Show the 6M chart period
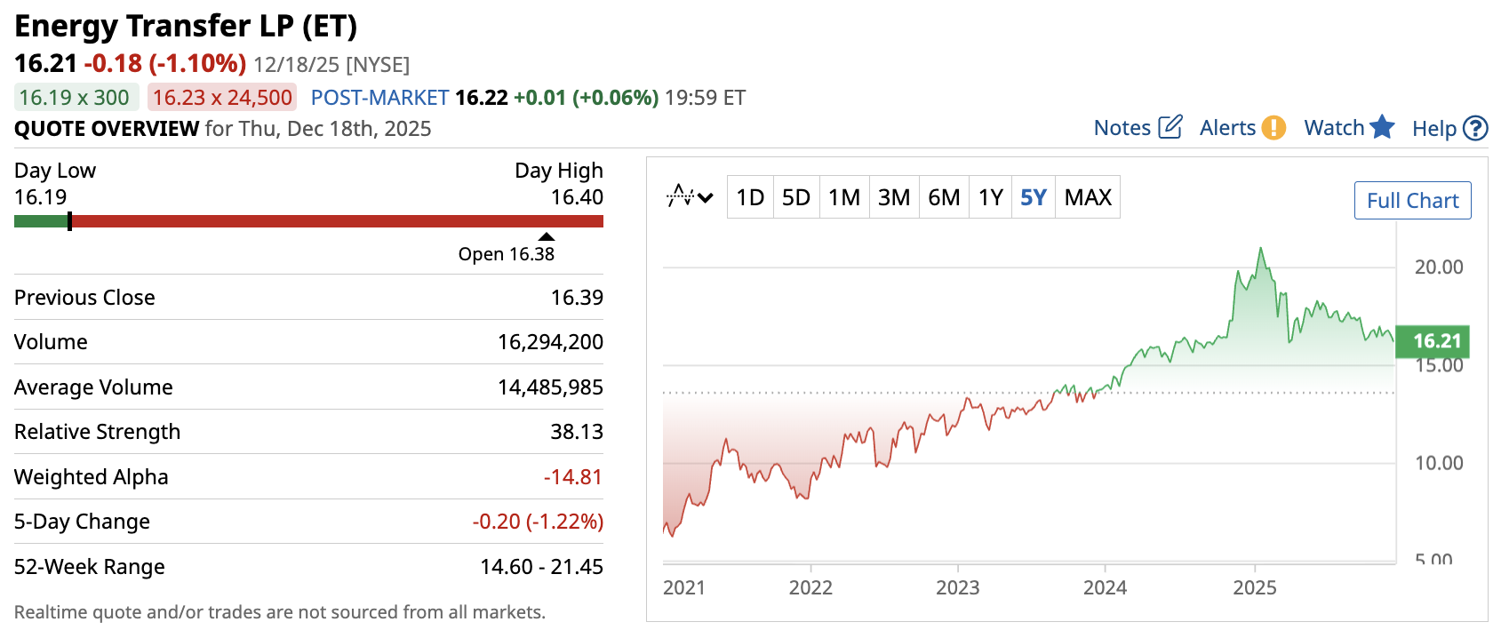 (x=944, y=197)
